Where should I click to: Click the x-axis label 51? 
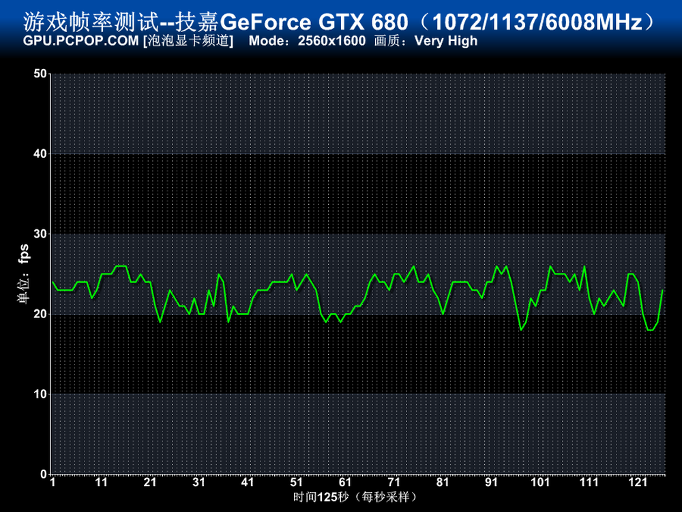296,483
